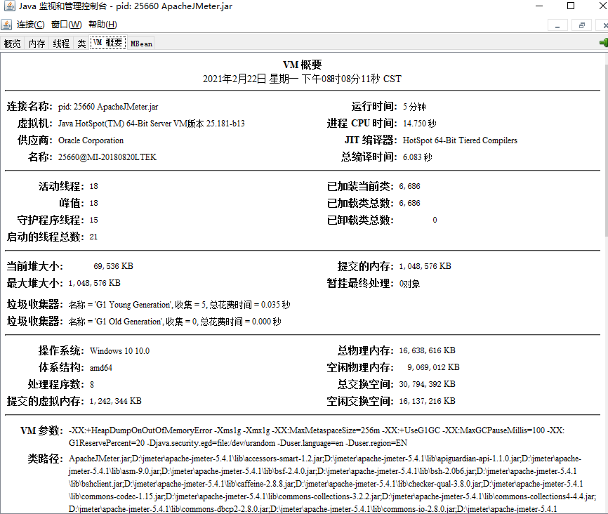
Task: Click the 类路径 label
Action: [45, 459]
